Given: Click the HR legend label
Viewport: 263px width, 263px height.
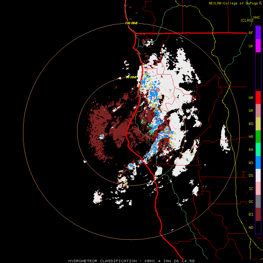Looking at the screenshot, I should pos(251,137).
